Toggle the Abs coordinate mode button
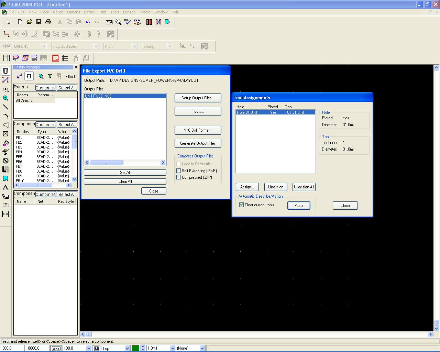The height and width of the screenshot is (352, 440). pyautogui.click(x=56, y=348)
